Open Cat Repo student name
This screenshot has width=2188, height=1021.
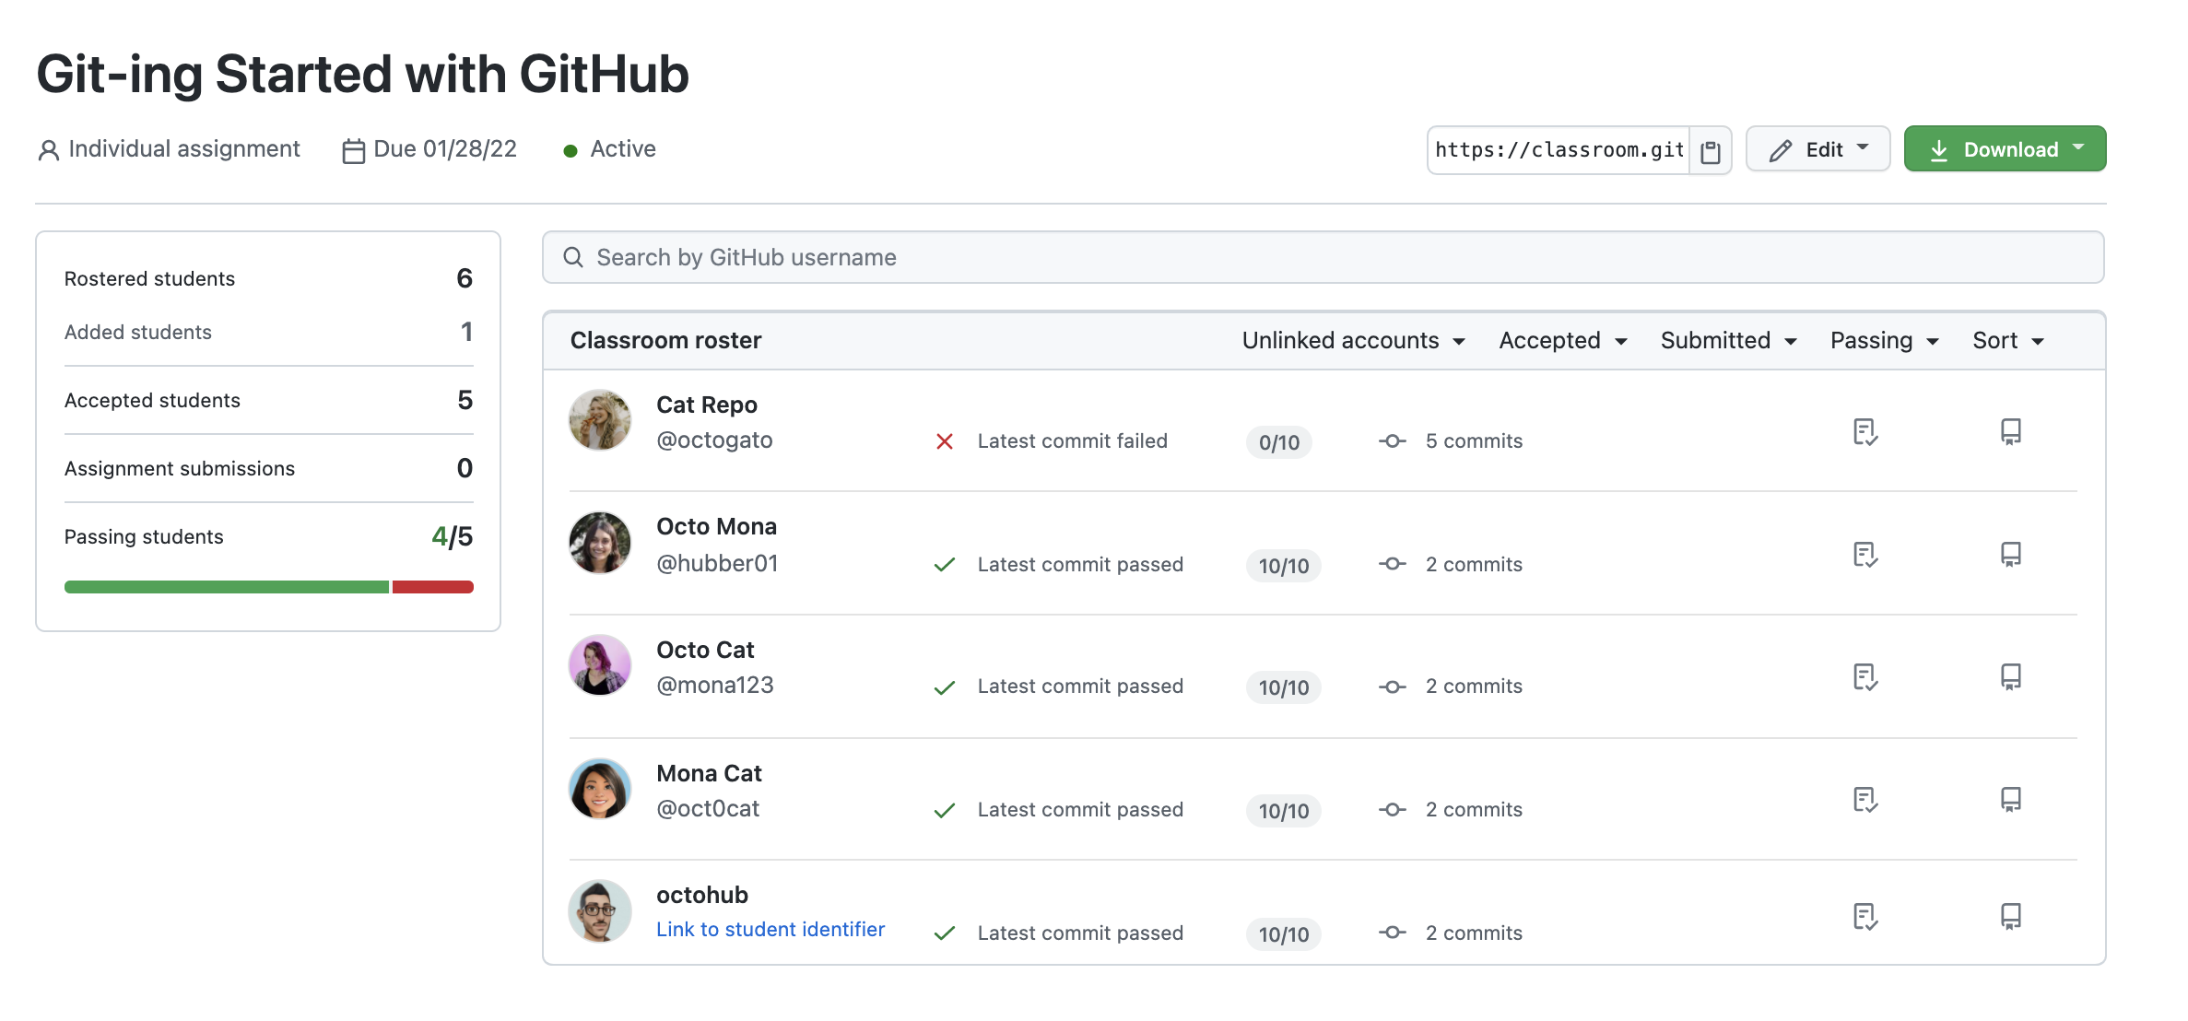(x=707, y=405)
